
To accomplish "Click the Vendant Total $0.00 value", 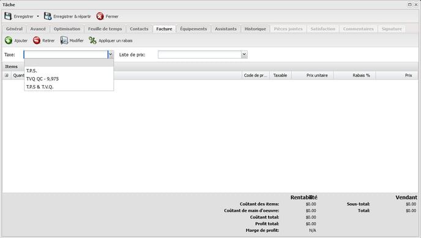I will pos(411,210).
